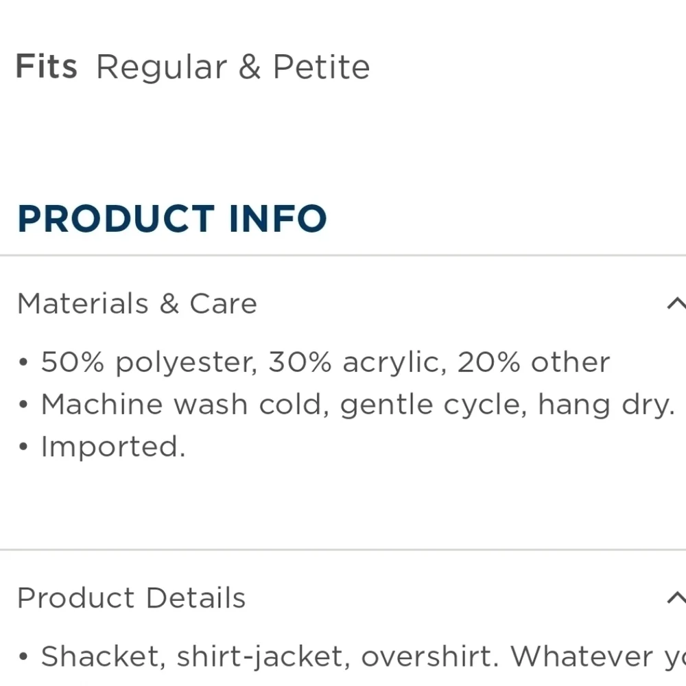Image resolution: width=686 pixels, height=686 pixels.
Task: Click the bold Fits label
Action: tap(47, 67)
